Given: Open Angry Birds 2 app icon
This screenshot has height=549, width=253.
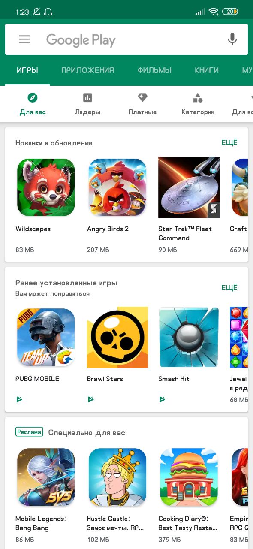Looking at the screenshot, I should (117, 187).
